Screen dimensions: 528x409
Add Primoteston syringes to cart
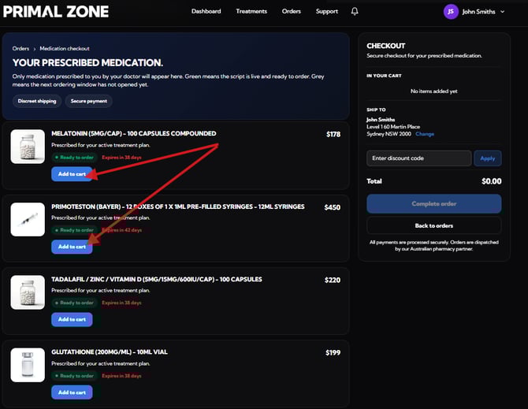tap(72, 247)
